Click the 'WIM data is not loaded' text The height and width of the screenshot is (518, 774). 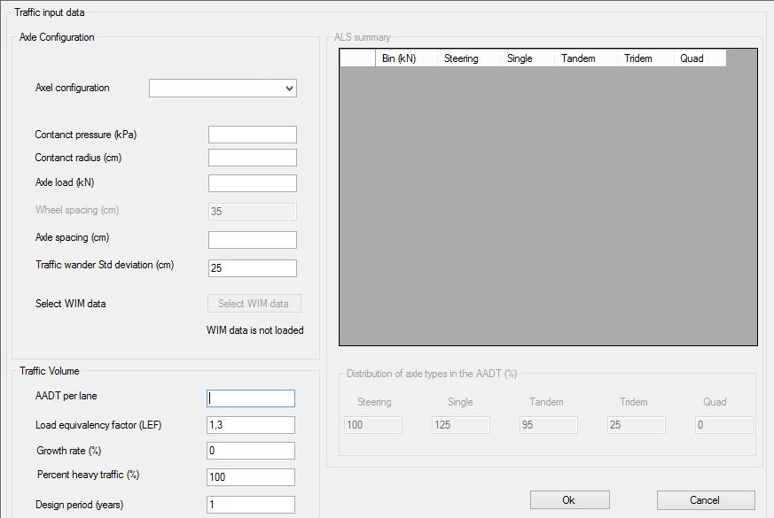254,330
